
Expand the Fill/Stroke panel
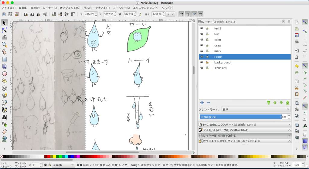click(x=245, y=130)
